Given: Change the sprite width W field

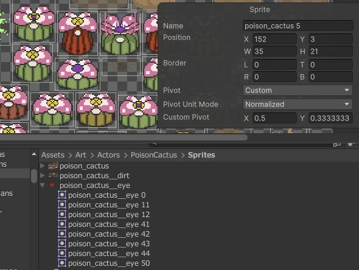Looking at the screenshot, I should 274,51.
